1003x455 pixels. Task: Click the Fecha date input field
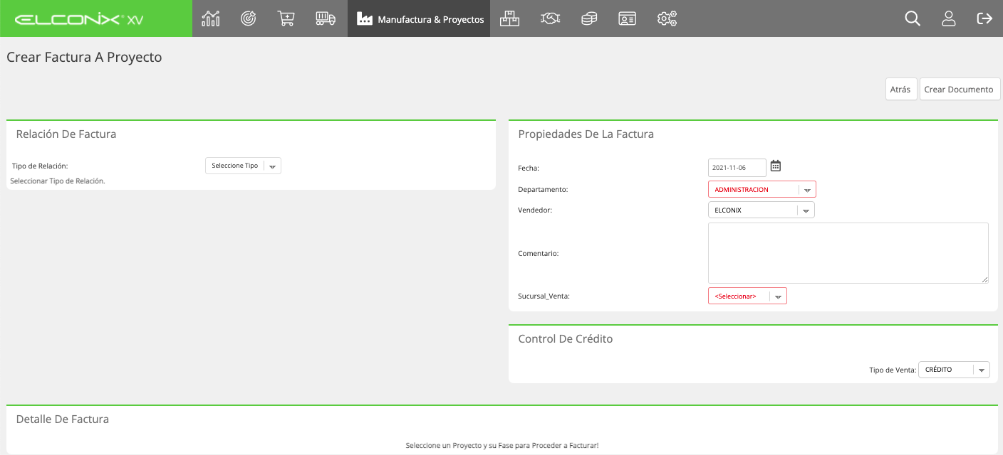737,167
